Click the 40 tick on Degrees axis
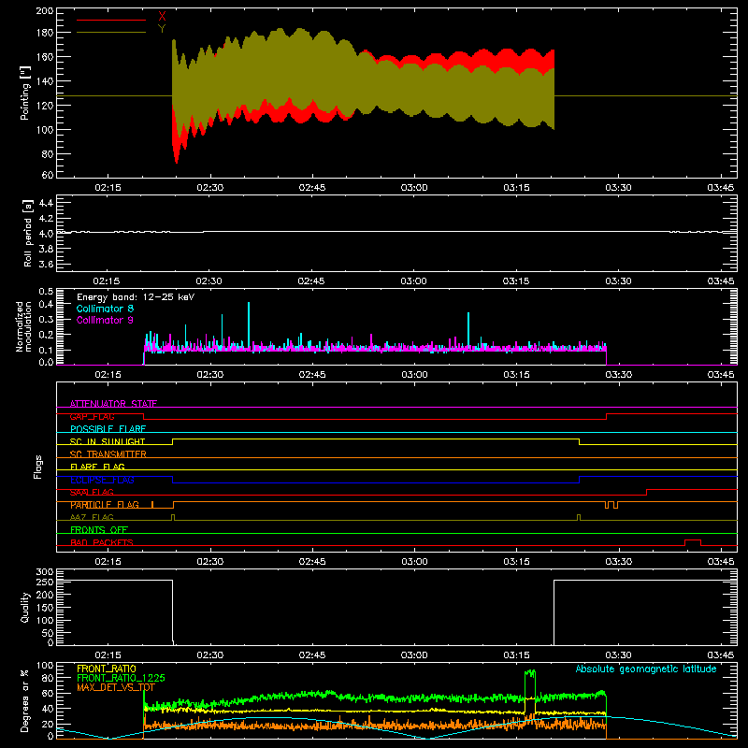 pyautogui.click(x=49, y=710)
